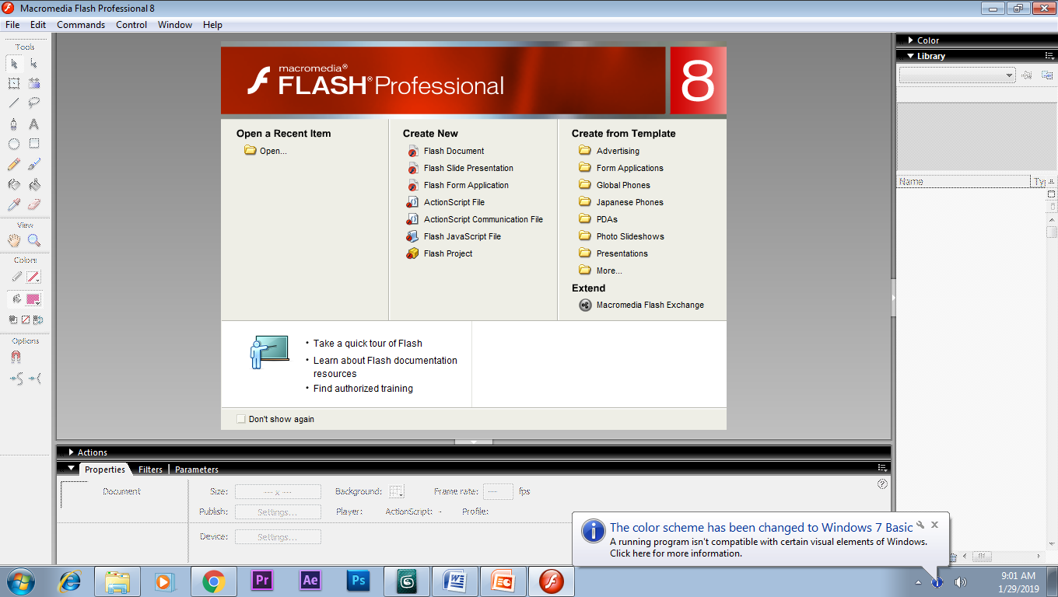Viewport: 1058px width, 597px height.
Task: Create a new Flash Document
Action: (x=454, y=151)
